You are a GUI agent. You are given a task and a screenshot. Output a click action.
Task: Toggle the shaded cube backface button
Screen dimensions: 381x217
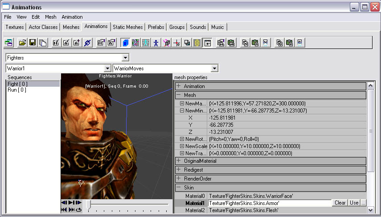click(187, 43)
